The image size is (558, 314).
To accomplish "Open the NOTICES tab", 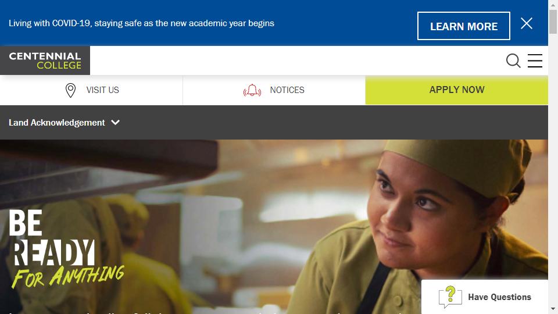I will pos(274,90).
